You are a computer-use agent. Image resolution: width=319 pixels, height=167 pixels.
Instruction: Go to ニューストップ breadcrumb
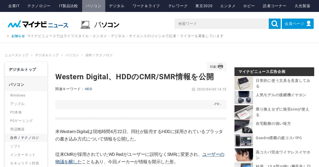tap(16, 55)
